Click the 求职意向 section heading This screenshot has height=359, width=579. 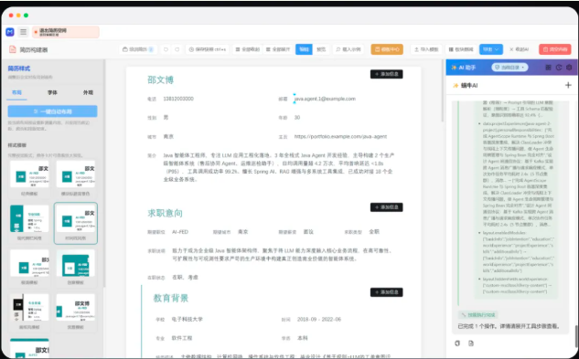tap(165, 213)
